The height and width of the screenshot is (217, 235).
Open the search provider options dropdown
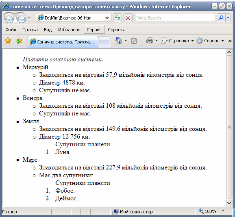(228, 18)
